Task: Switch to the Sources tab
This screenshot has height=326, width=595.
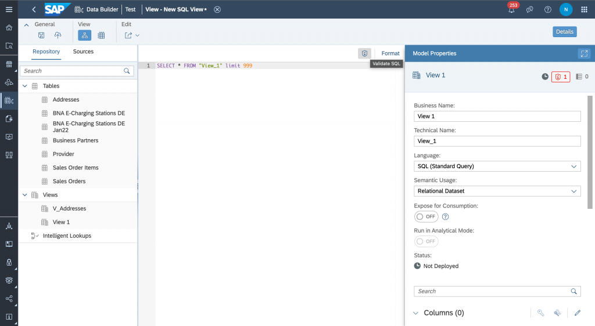Action: click(83, 52)
